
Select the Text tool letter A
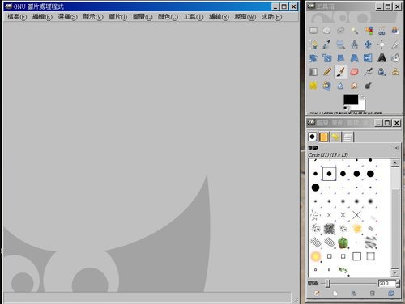[x=382, y=58]
